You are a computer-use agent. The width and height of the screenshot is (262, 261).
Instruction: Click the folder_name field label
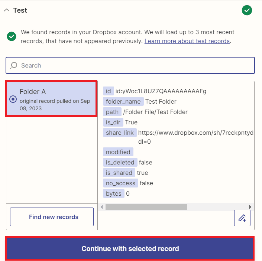[123, 101]
